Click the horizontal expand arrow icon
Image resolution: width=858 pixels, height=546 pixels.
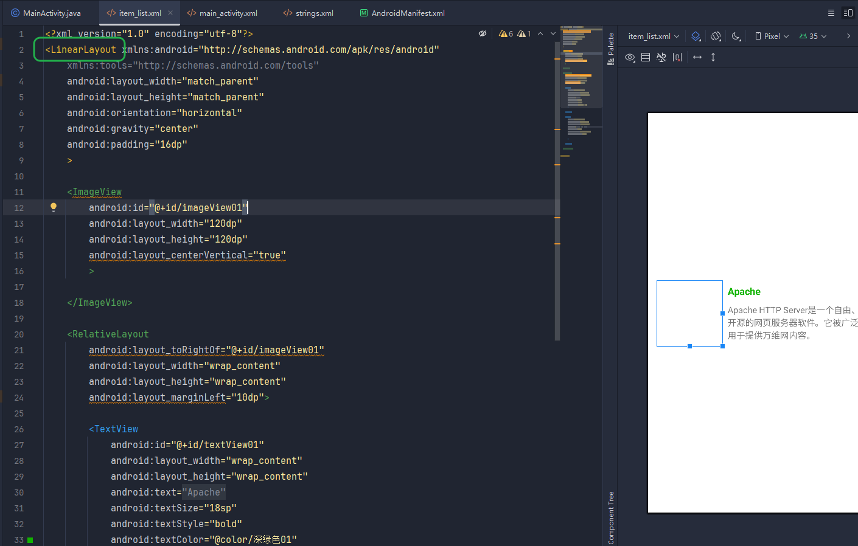coord(697,57)
